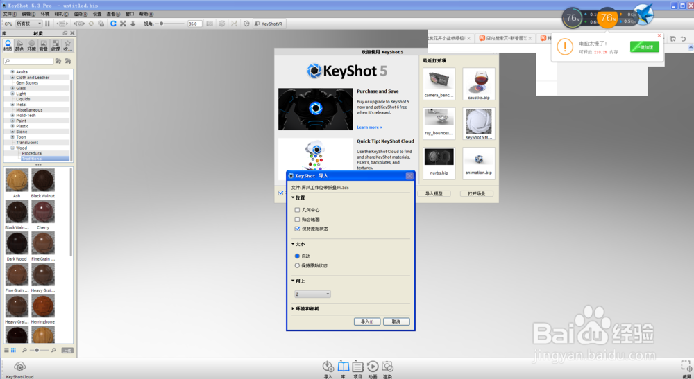Open KeyShot Cloud in the bottom toolbar
The image size is (694, 379).
19,367
